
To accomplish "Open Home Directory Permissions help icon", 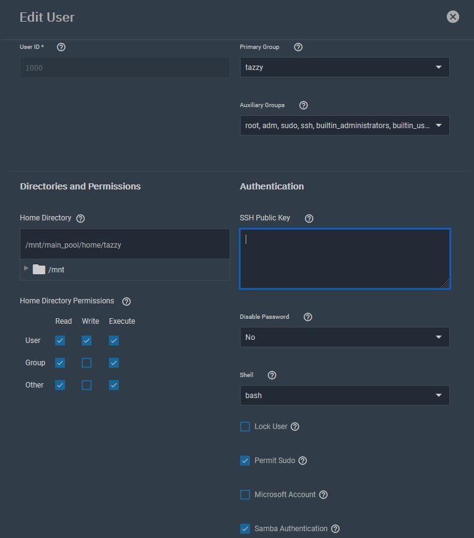I will click(126, 302).
